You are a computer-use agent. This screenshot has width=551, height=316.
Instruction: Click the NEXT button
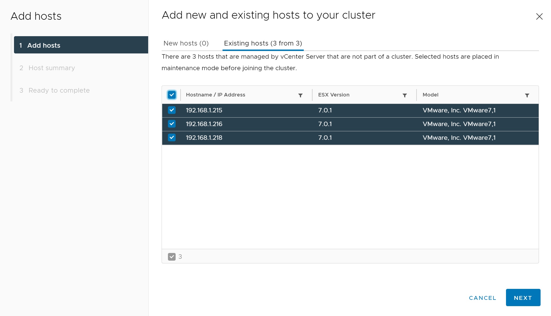pyautogui.click(x=523, y=298)
